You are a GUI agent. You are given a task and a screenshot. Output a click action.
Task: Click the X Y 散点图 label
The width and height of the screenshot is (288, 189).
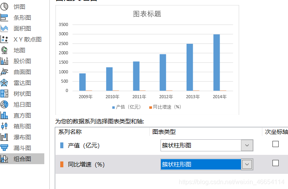click(28, 39)
